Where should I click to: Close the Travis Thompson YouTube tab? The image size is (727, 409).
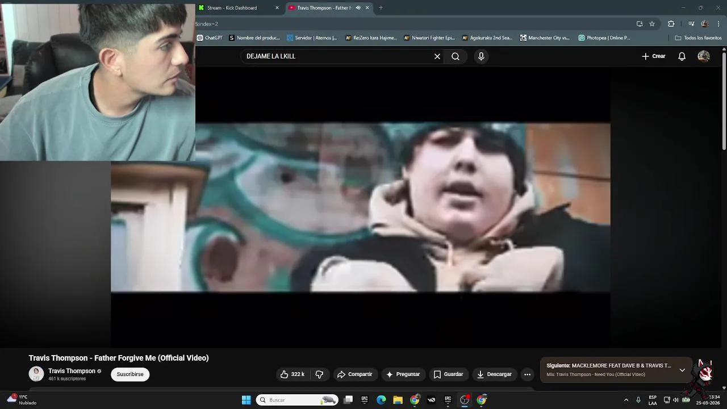coord(367,8)
